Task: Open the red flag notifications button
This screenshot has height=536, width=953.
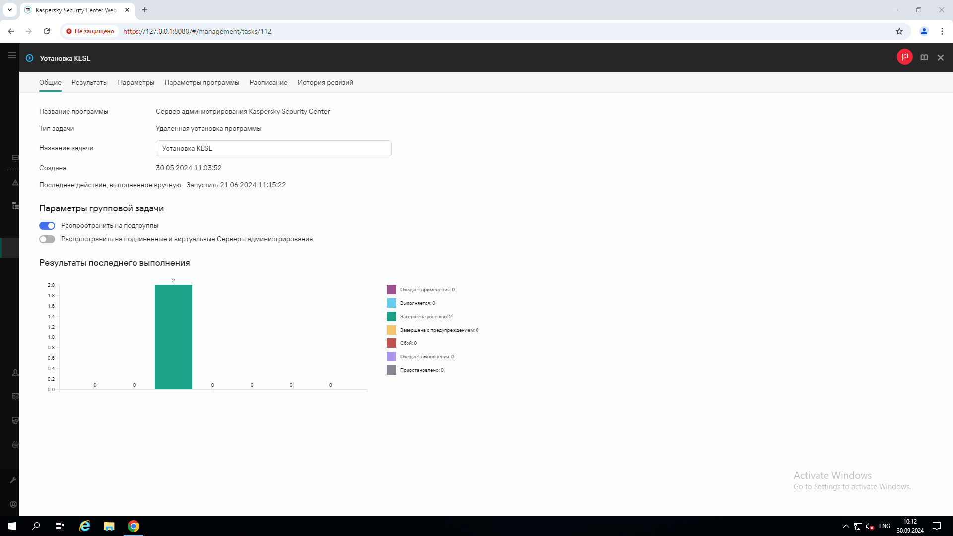Action: pyautogui.click(x=904, y=57)
